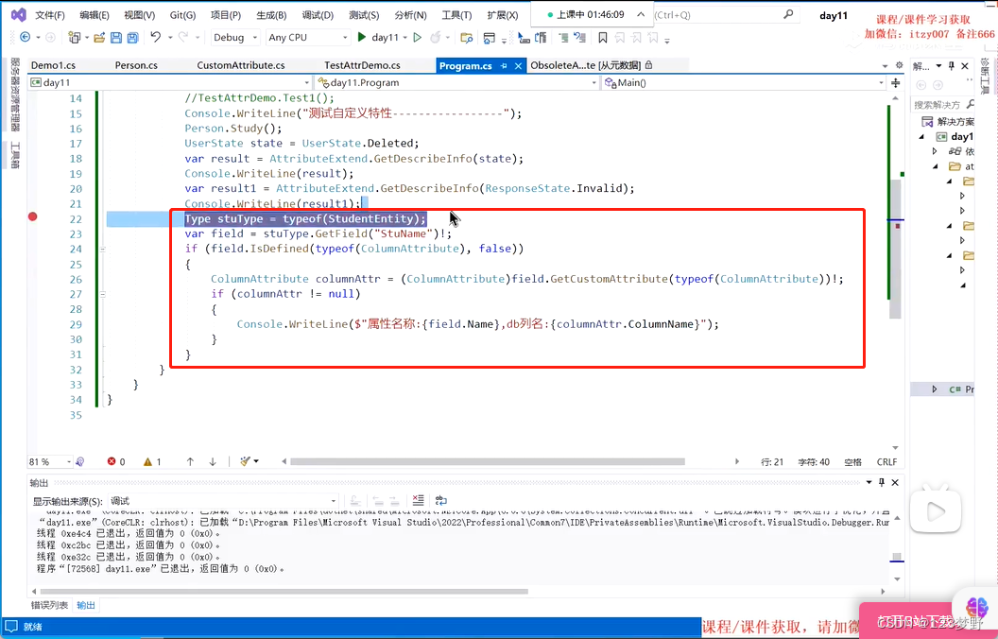Click the search magnifier in Solution Explorer

tap(970, 104)
